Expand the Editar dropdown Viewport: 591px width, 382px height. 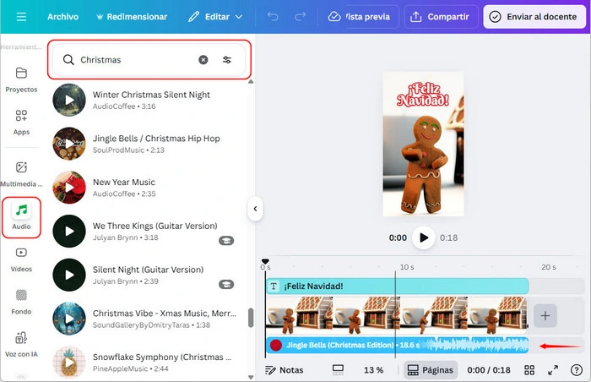215,17
